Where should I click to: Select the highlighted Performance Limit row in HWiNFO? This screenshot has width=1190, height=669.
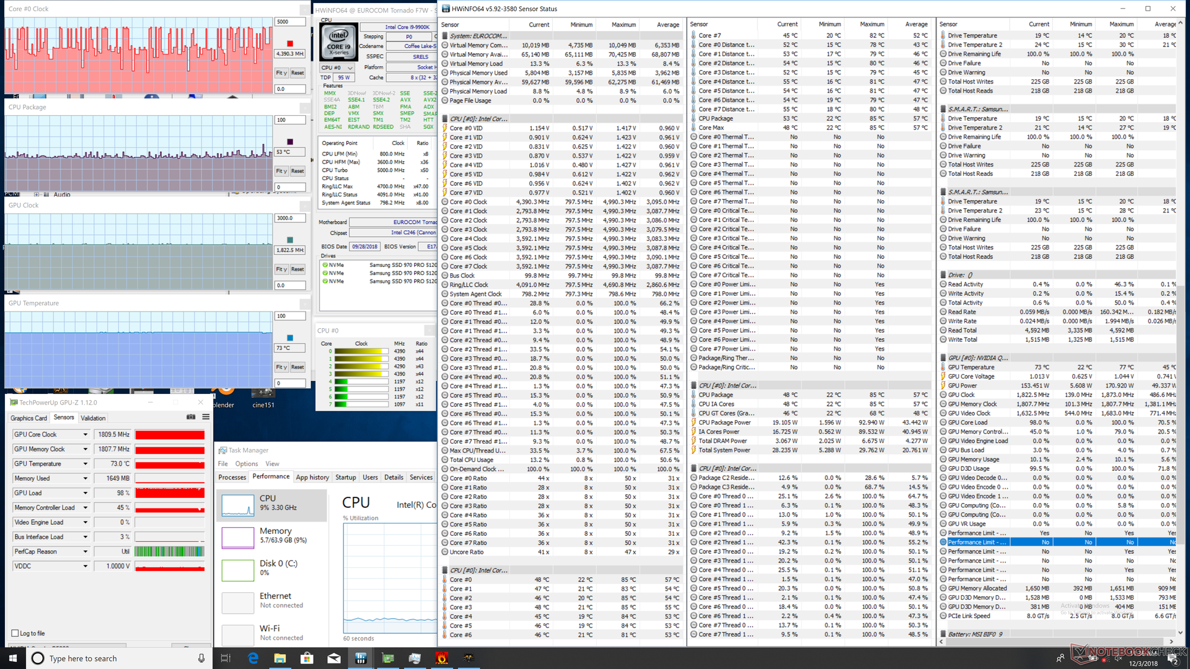pos(1057,542)
